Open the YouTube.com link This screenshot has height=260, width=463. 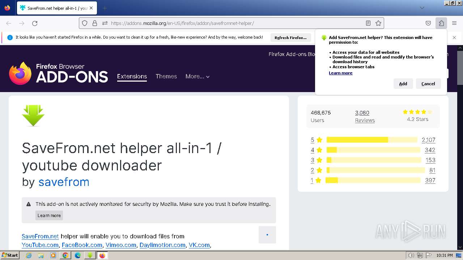(x=40, y=245)
